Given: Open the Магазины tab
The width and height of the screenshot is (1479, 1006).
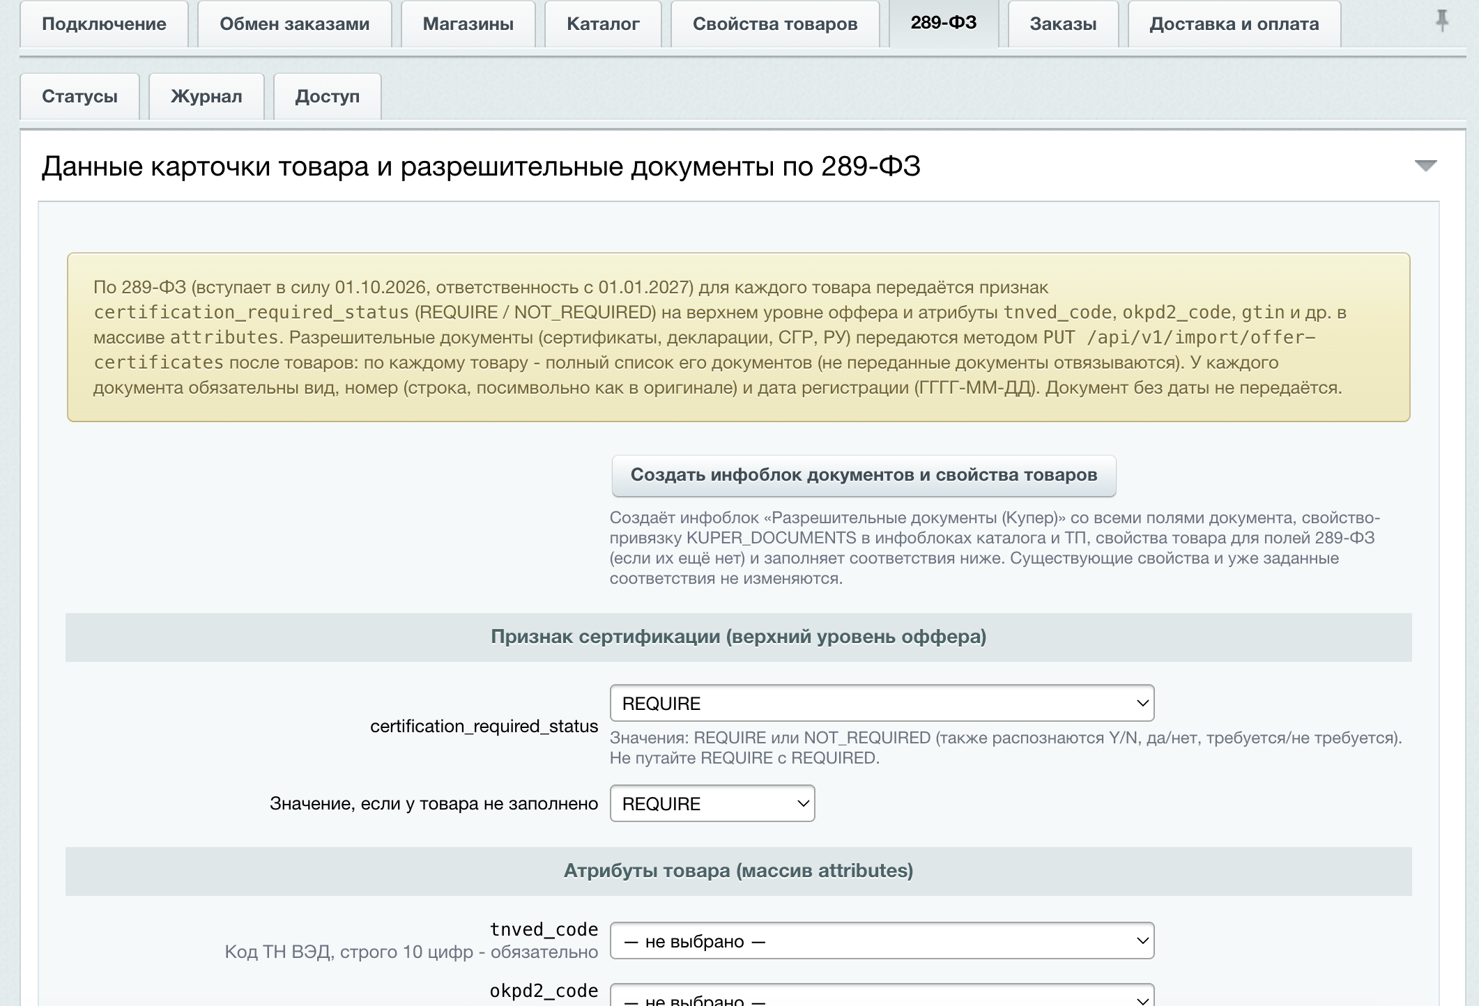Looking at the screenshot, I should pos(468,24).
